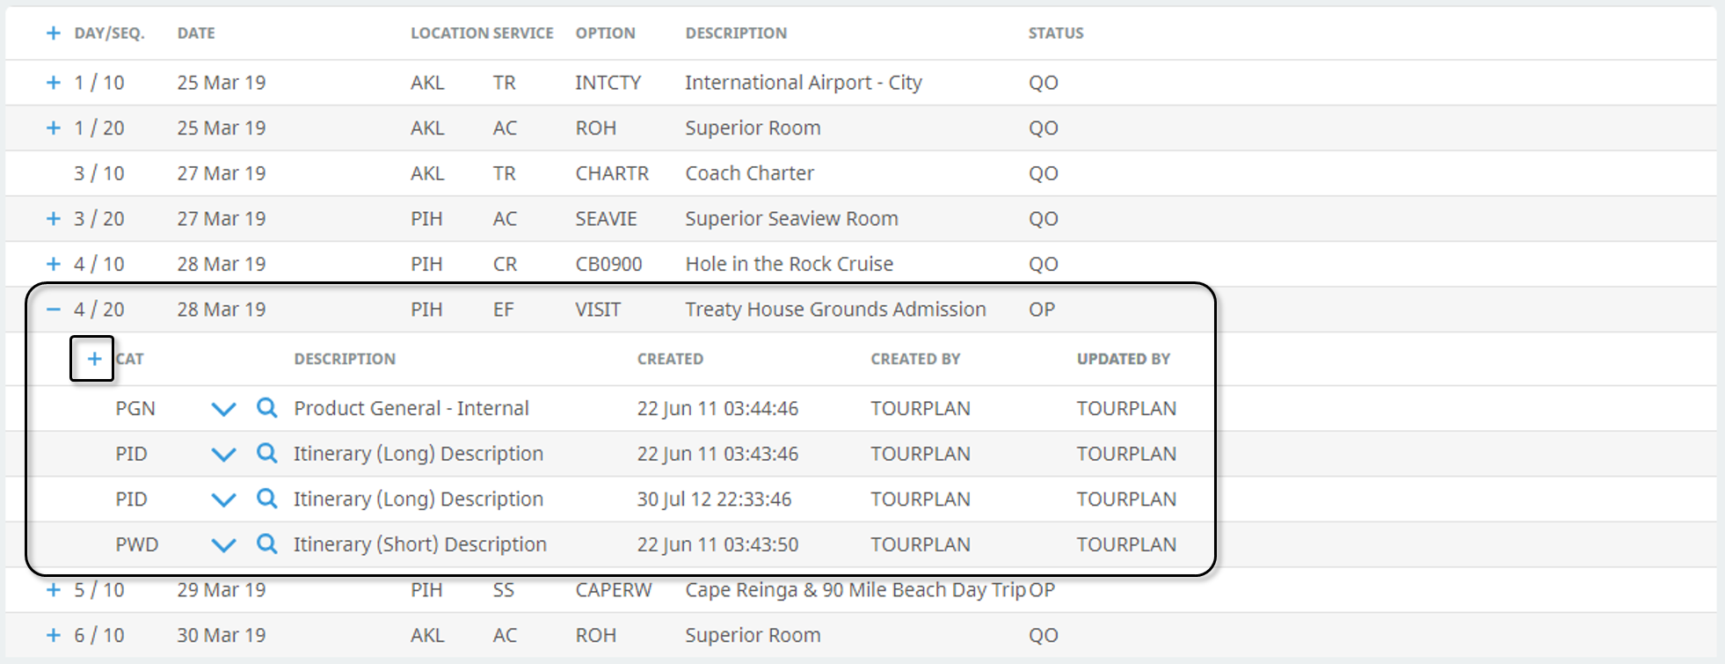Image resolution: width=1725 pixels, height=664 pixels.
Task: Expand chevron on PID row created 03:43:46
Action: pyautogui.click(x=224, y=455)
